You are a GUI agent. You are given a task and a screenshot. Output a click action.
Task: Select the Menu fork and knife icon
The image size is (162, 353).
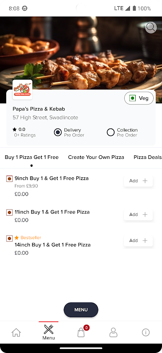(48, 330)
